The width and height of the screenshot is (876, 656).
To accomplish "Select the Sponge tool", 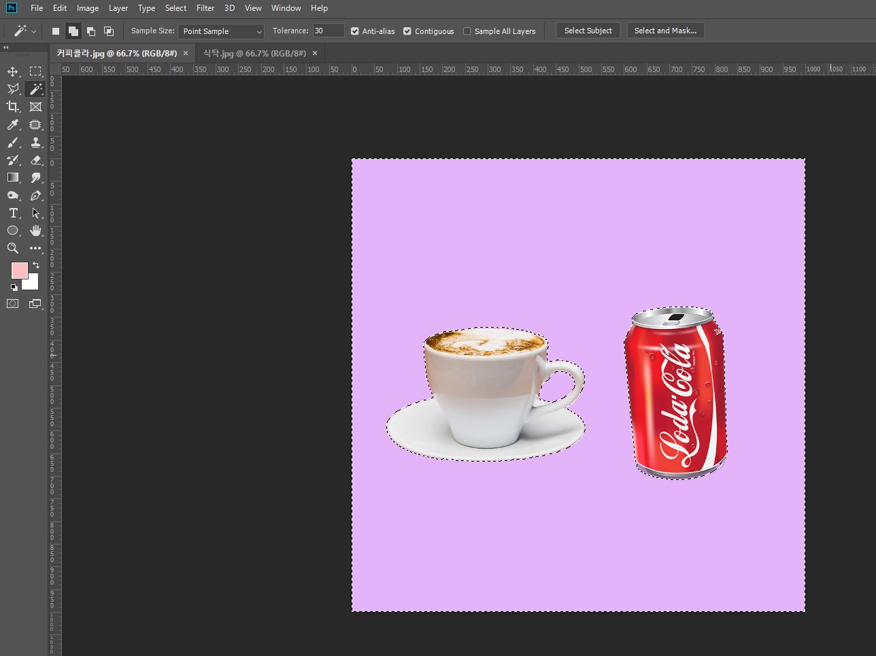I will (13, 195).
